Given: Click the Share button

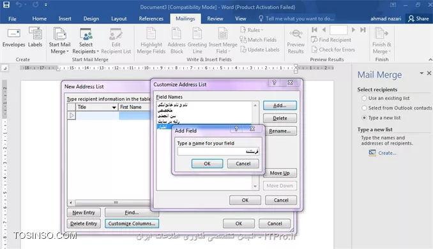Looking at the screenshot, I should pos(419,18).
